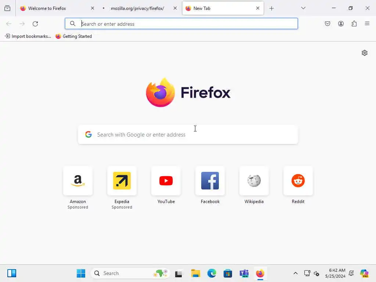This screenshot has height=282, width=376.
Task: Open the application hamburger menu
Action: click(367, 23)
